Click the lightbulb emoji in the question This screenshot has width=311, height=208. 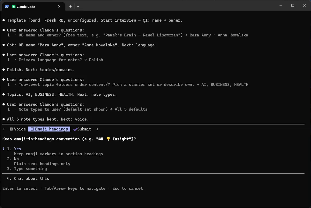coord(108,139)
